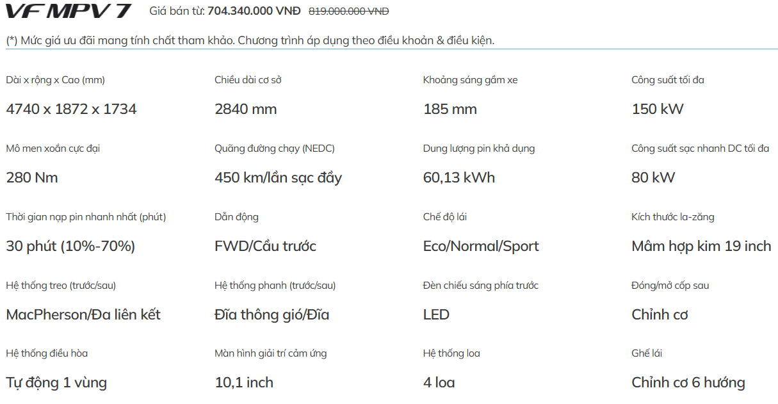Click the FWD/Cầu trước drivetrain value
This screenshot has width=778, height=404.
tap(265, 246)
